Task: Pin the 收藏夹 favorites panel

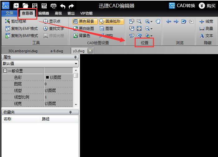Action: 70,112
